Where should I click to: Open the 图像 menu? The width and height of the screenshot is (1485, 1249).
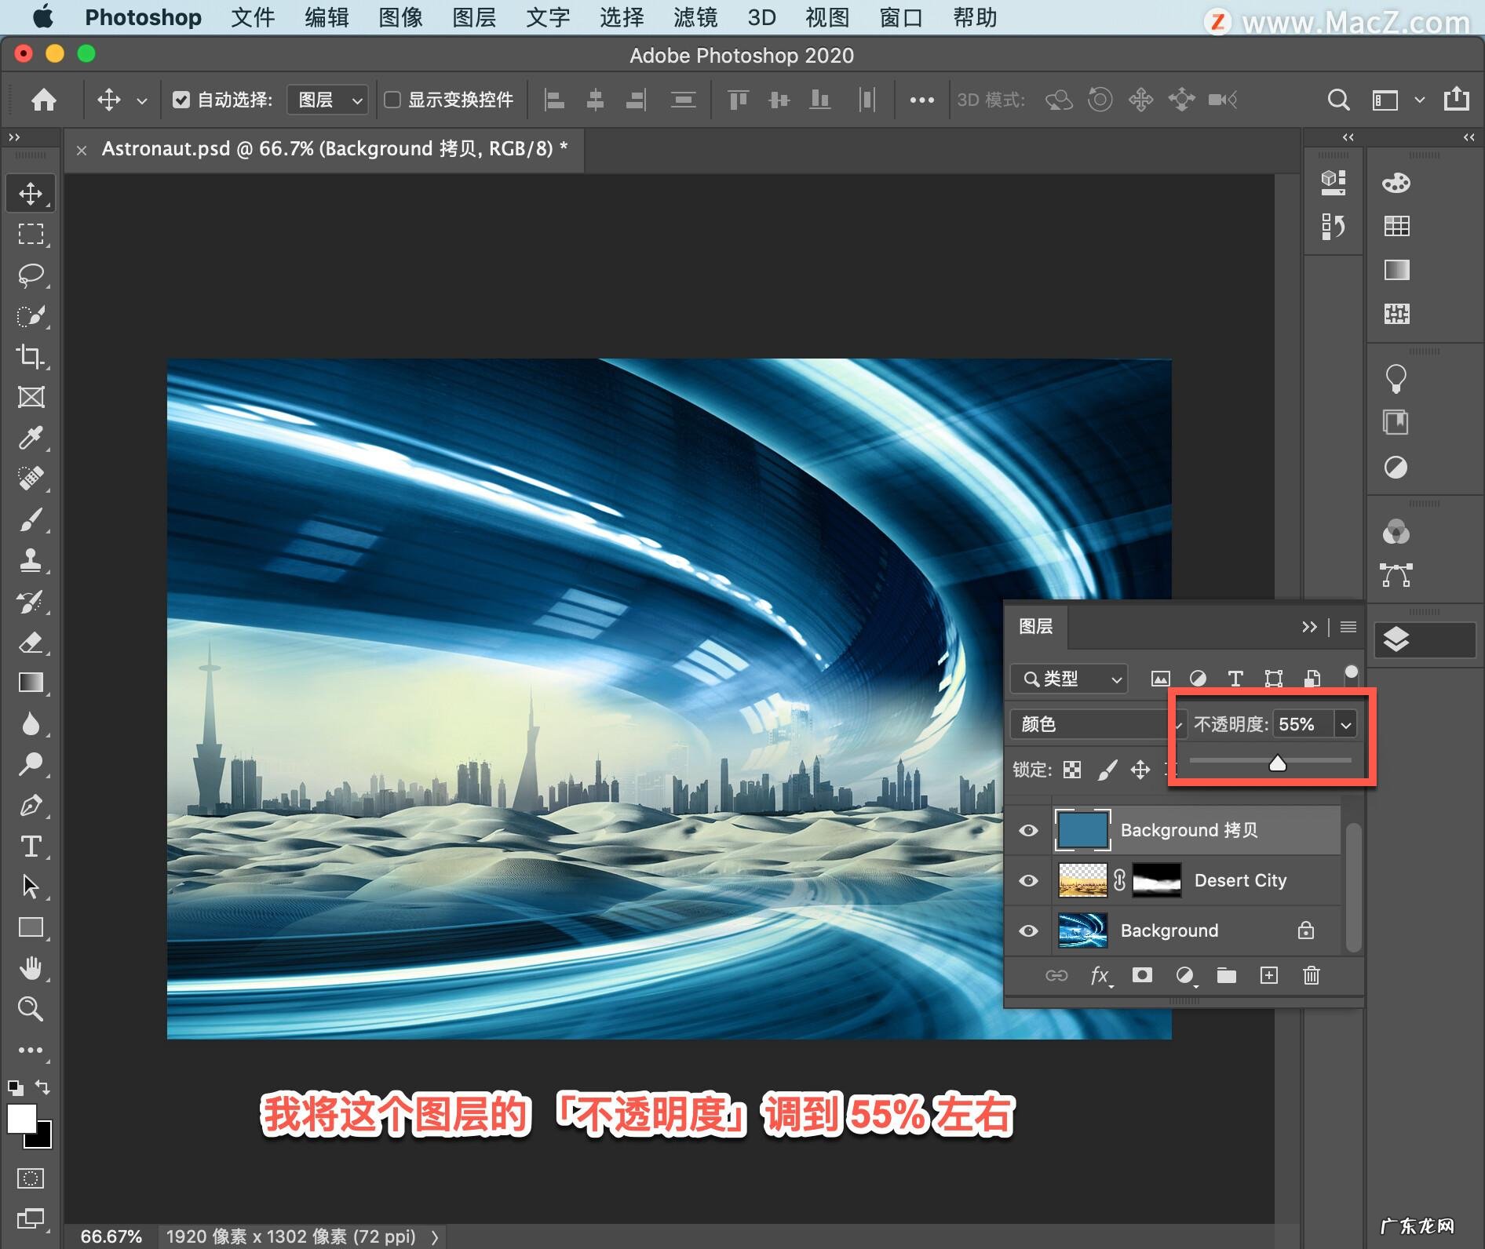click(400, 17)
